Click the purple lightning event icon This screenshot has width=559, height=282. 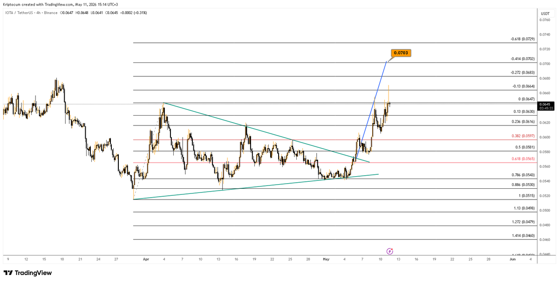[x=390, y=251]
